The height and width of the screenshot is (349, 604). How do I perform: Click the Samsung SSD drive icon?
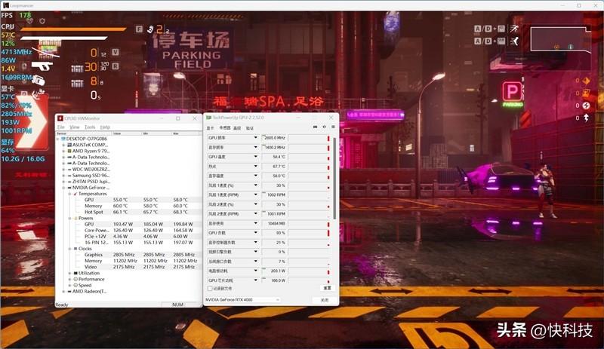point(70,175)
